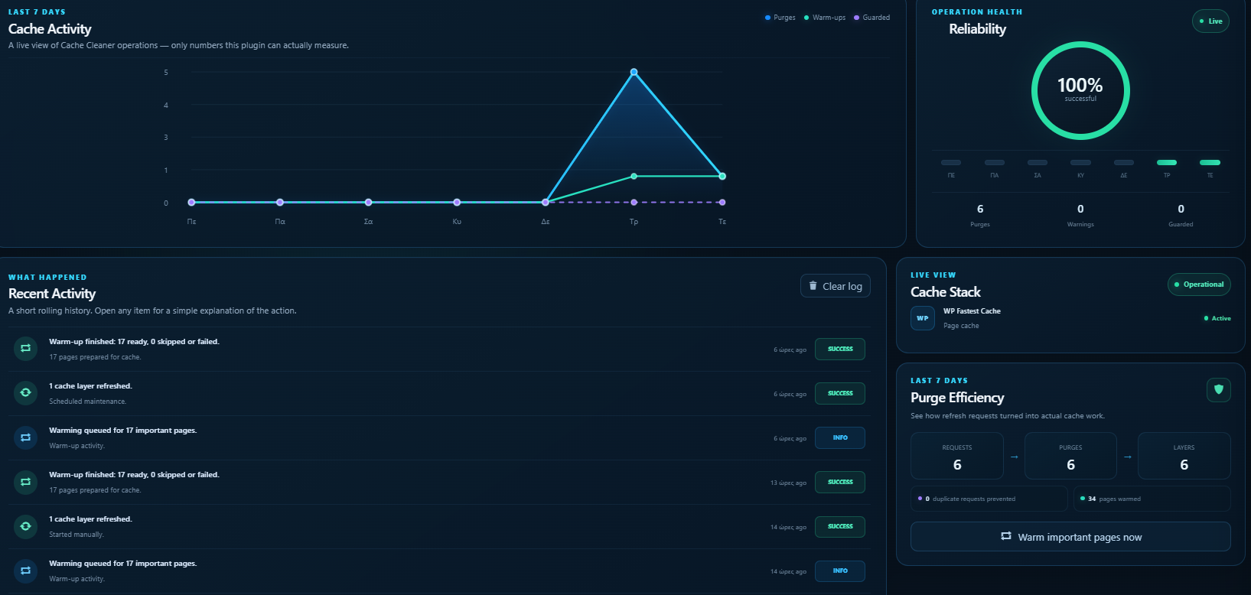Click the 'Reliability' heading
Screen dimensions: 1251x595
(978, 29)
